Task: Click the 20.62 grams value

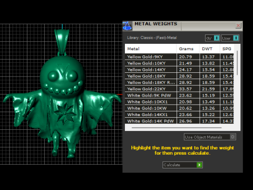Action: (186, 108)
